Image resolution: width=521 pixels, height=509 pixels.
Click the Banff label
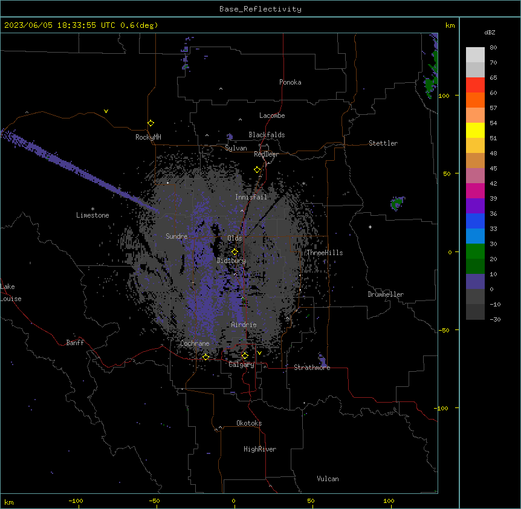coord(75,343)
